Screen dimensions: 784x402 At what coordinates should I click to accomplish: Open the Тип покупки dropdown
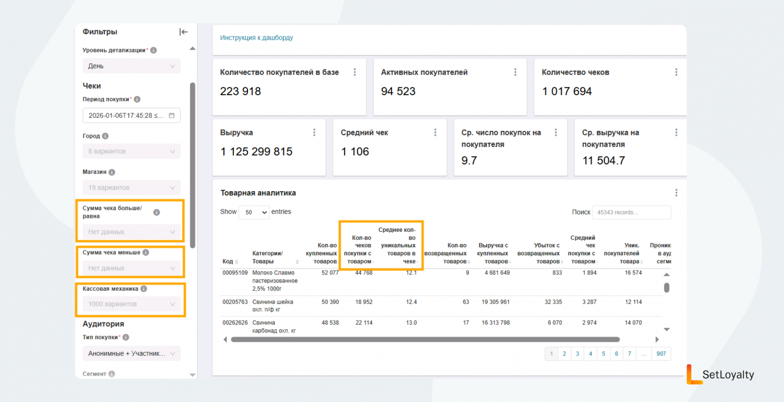(x=131, y=353)
